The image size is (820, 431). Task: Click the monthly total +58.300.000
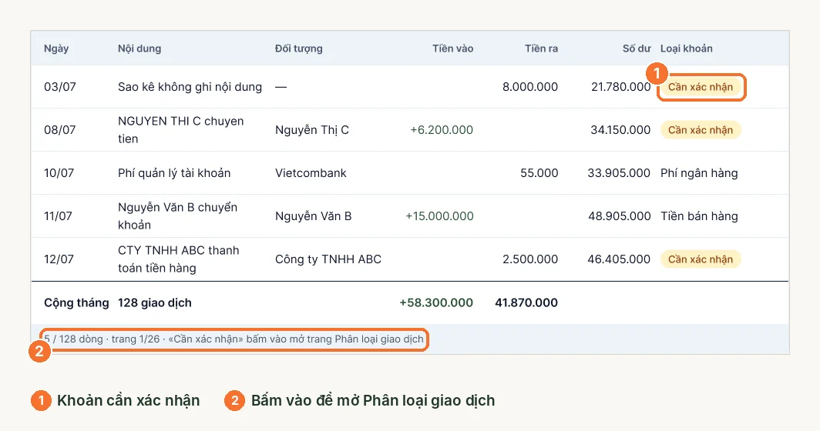pyautogui.click(x=436, y=303)
